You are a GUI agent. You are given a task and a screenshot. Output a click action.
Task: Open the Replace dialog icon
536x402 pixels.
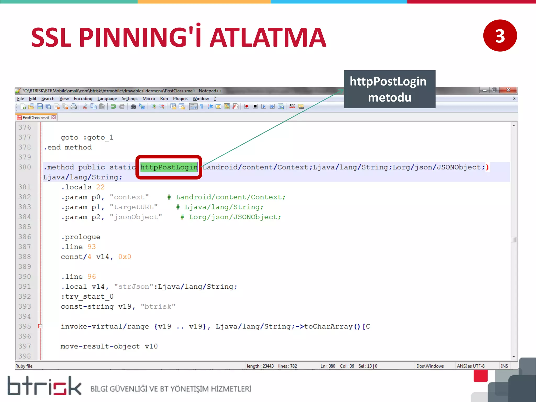142,107
